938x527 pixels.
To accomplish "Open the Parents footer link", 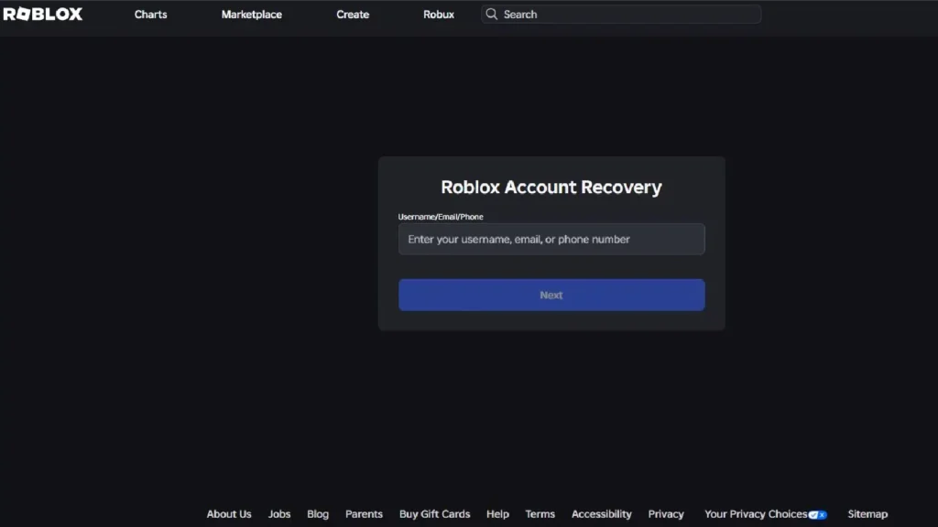I will [x=364, y=514].
